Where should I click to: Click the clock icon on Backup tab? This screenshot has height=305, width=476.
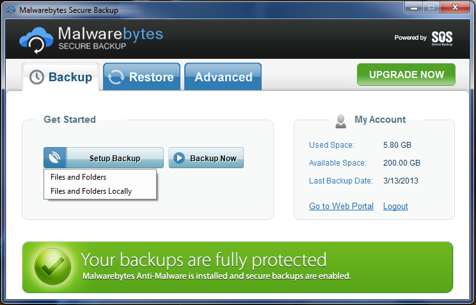pyautogui.click(x=37, y=77)
